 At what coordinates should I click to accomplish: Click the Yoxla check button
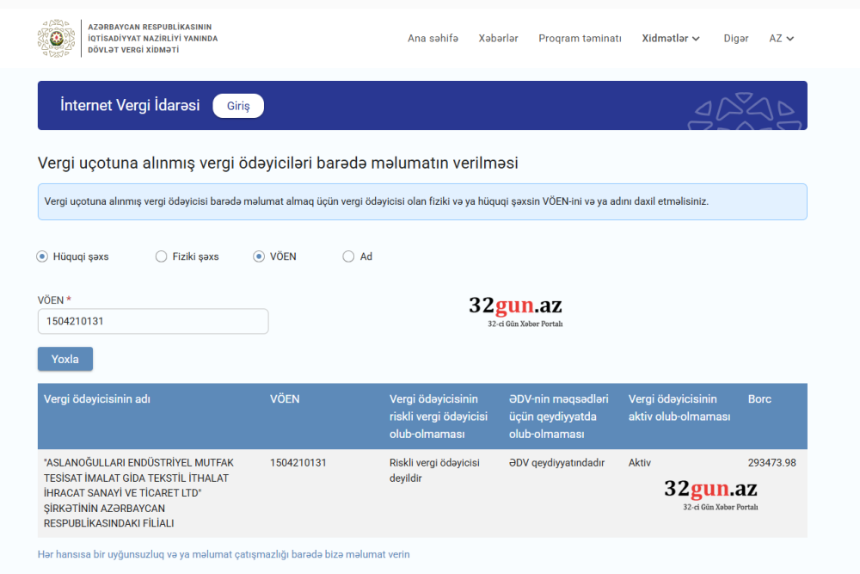65,359
